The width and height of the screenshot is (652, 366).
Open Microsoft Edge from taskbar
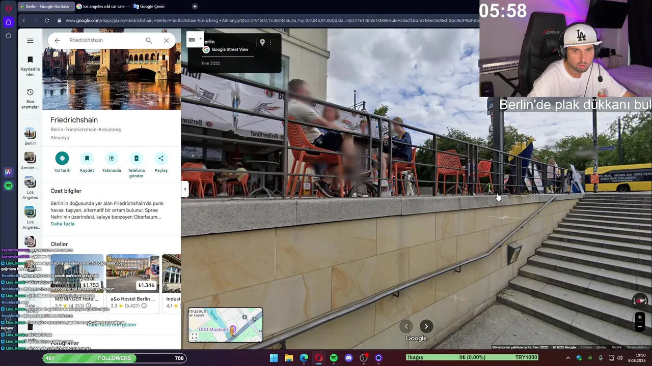pos(304,358)
